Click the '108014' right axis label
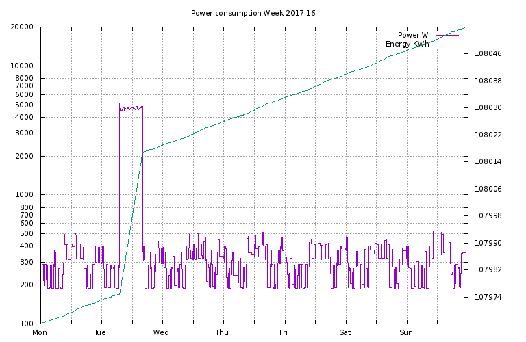 pos(488,161)
